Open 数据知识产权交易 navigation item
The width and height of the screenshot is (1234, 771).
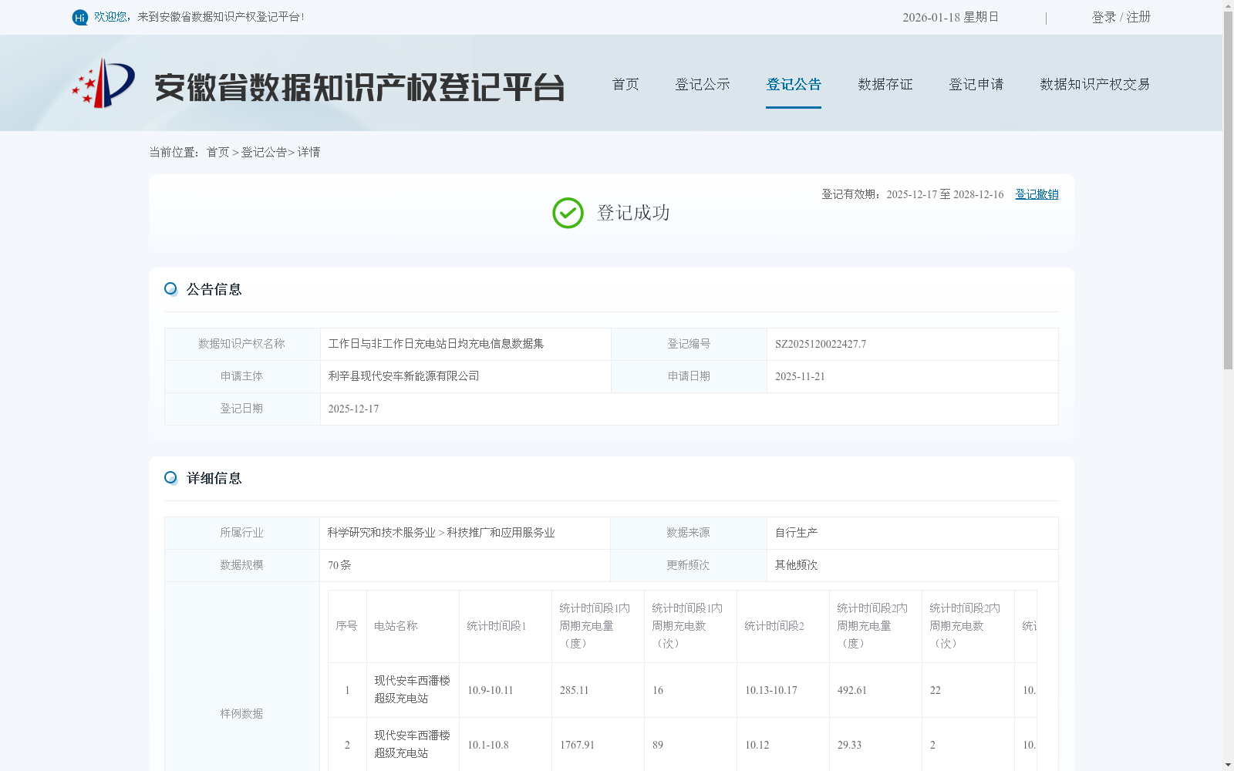click(x=1095, y=84)
